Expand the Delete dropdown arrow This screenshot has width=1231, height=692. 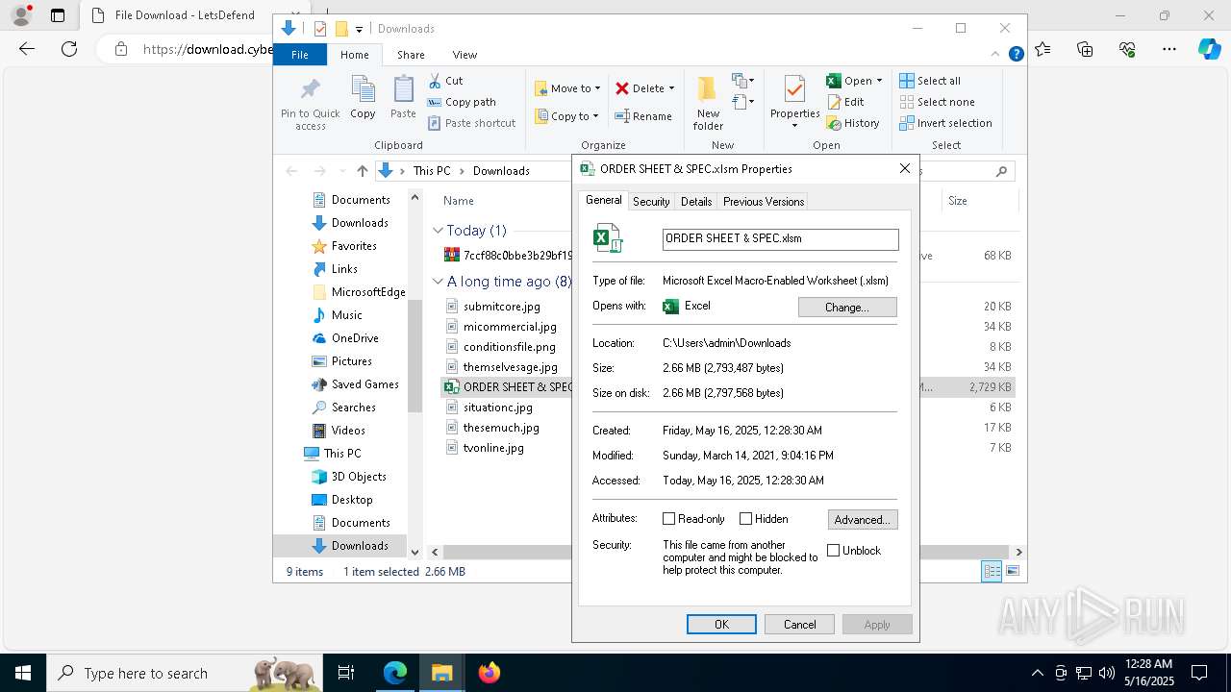(671, 88)
